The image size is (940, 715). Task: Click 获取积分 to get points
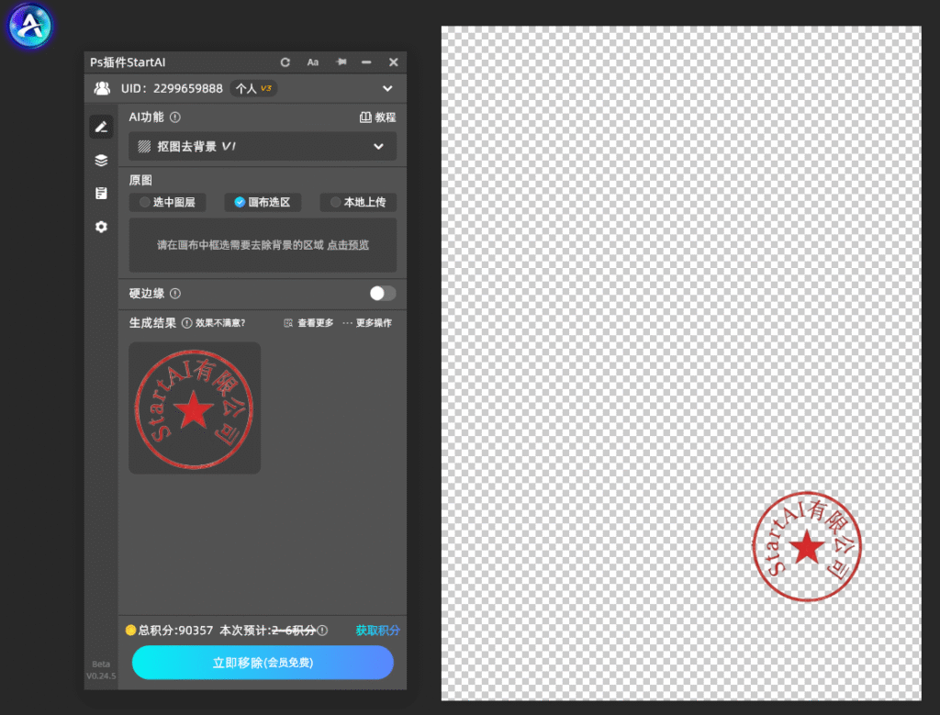tap(377, 631)
